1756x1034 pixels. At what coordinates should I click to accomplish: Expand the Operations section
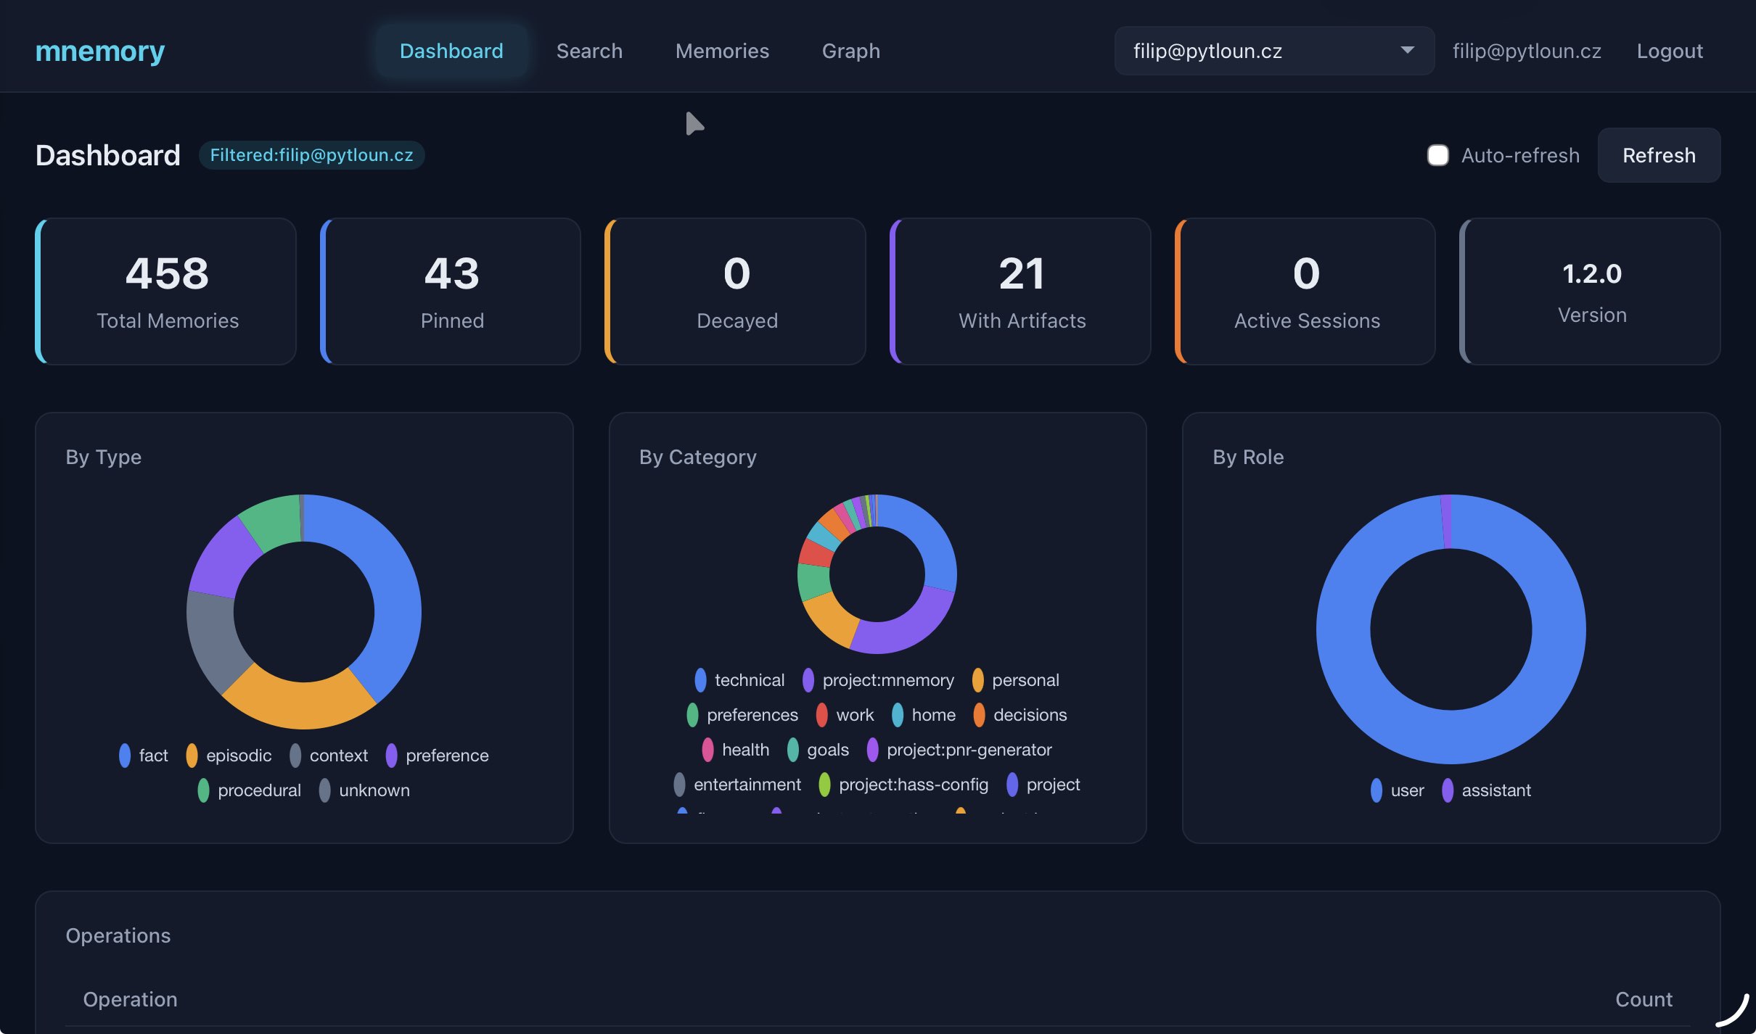118,935
